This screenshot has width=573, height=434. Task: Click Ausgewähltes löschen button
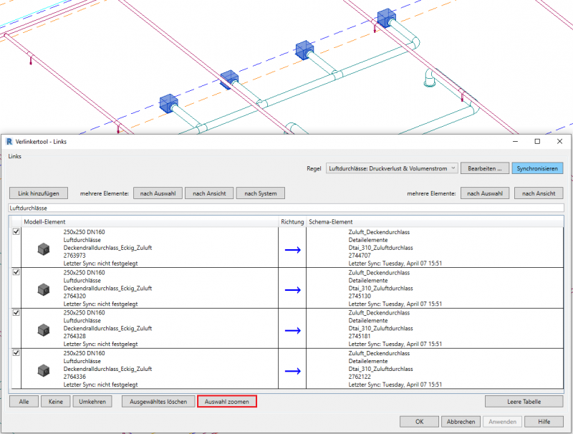(x=158, y=402)
